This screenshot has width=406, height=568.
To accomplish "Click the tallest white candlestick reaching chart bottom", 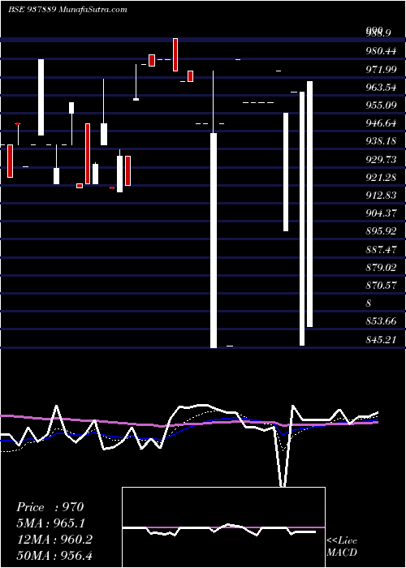I will coord(214,240).
